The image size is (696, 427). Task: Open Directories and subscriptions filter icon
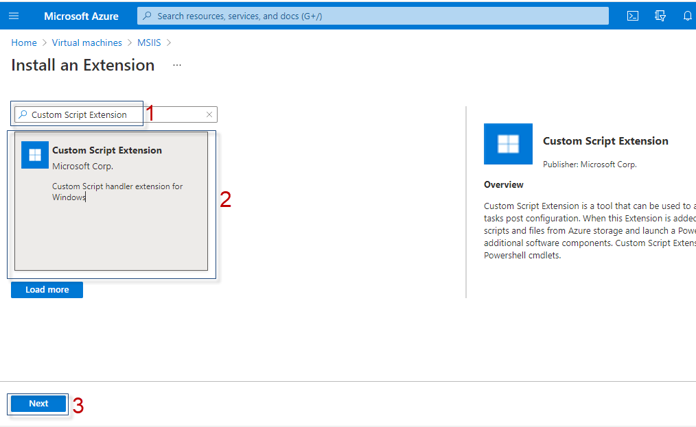(x=660, y=16)
